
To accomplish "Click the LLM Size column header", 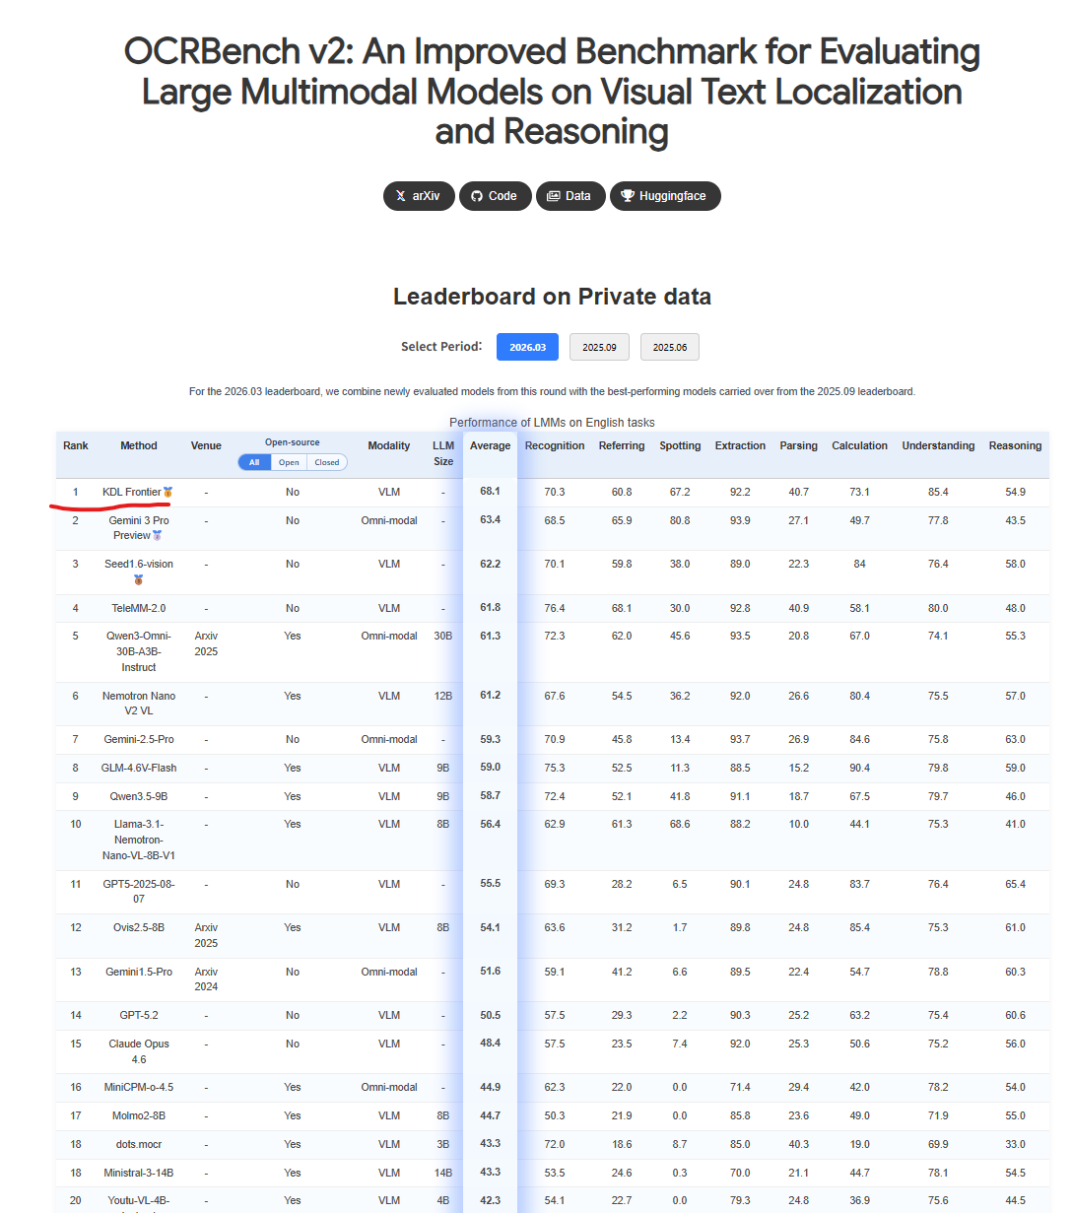I will pyautogui.click(x=443, y=453).
